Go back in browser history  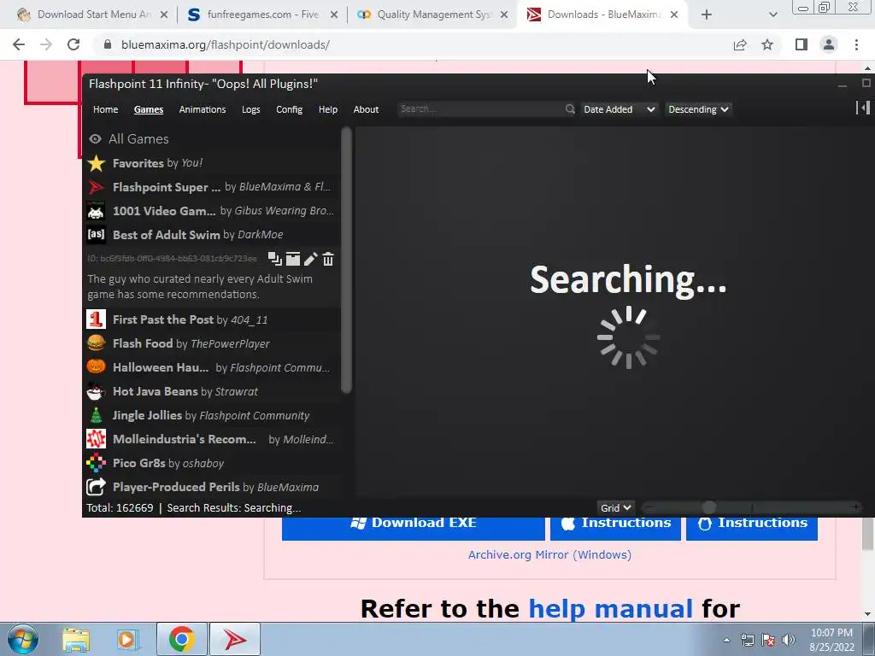click(19, 44)
